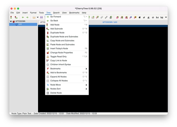Choose Go Forward in Tree menu
The image size is (177, 127).
pyautogui.click(x=67, y=17)
